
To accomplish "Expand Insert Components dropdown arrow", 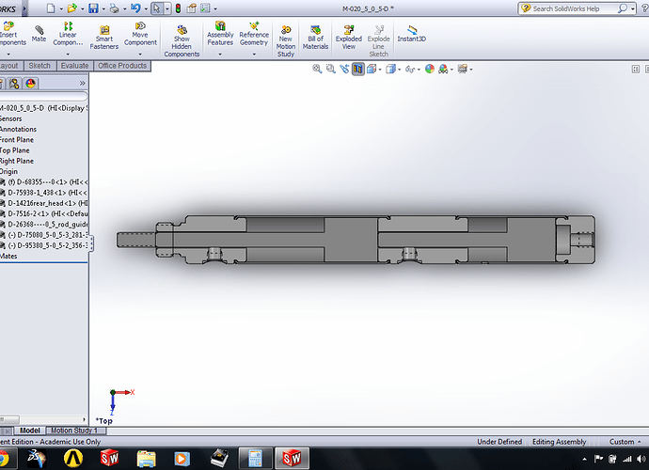I will tap(8, 55).
